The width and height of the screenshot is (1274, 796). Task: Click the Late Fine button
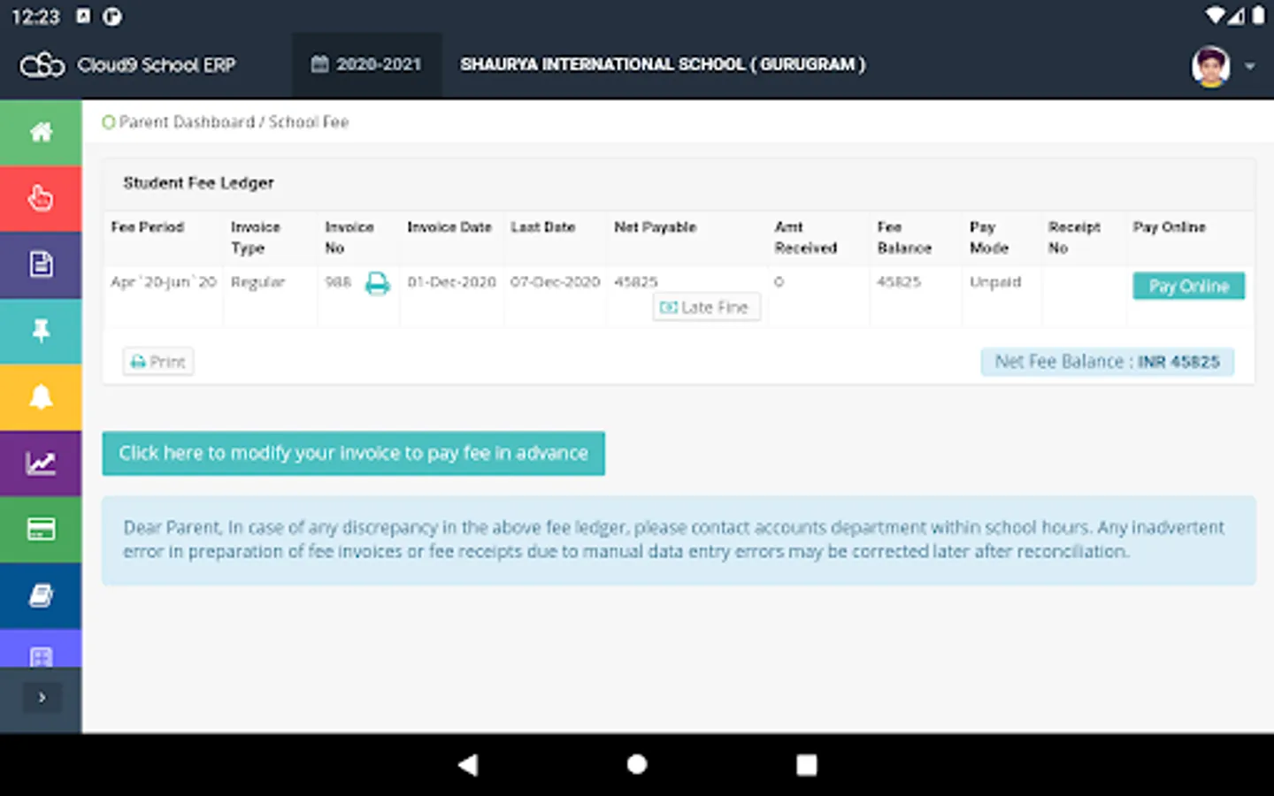coord(706,307)
